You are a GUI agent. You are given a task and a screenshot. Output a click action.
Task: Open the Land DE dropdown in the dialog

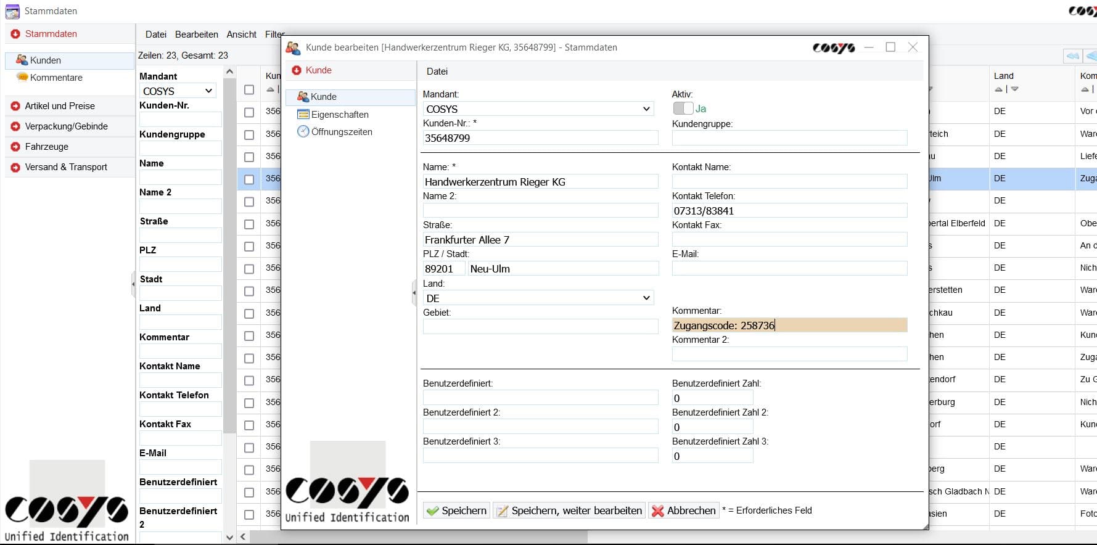pos(538,298)
